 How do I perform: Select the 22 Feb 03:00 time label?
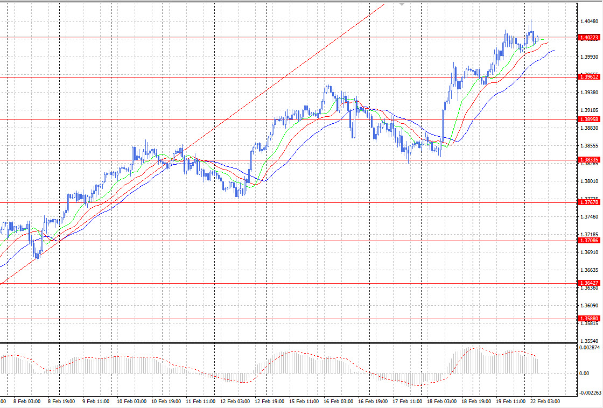coord(545,402)
